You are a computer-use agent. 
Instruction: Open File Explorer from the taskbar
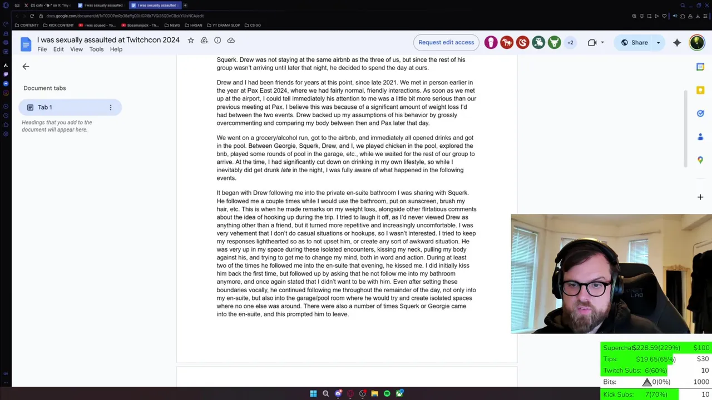pyautogui.click(x=375, y=394)
